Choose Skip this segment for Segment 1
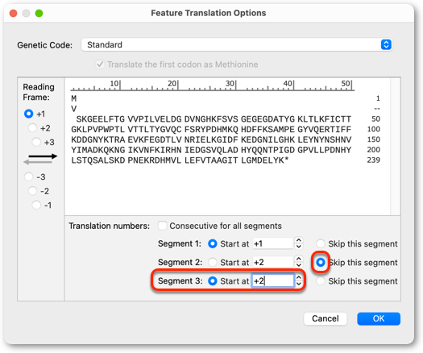The height and width of the screenshot is (353, 423). pyautogui.click(x=321, y=243)
